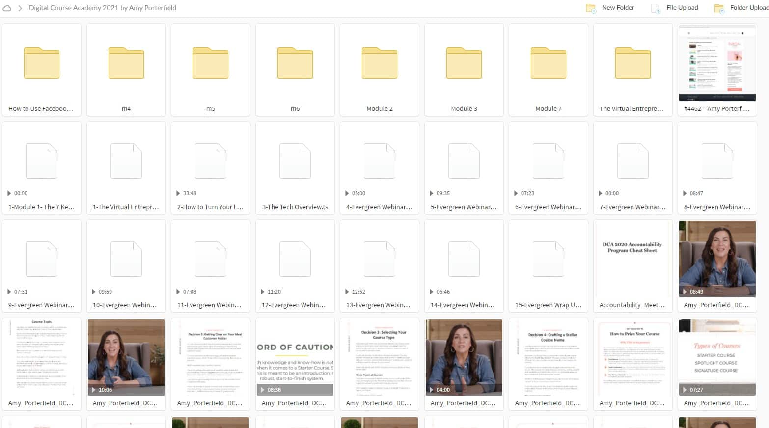Screen dimensions: 769x428
Task: Click the play arrow beside 09:35
Action: click(x=432, y=193)
